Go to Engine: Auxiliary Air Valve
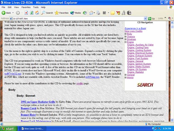 [140, 45]
